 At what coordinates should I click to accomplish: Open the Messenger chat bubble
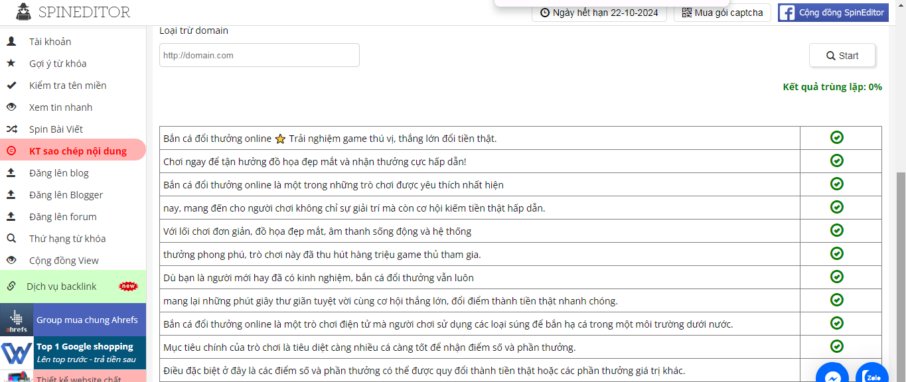[x=832, y=375]
